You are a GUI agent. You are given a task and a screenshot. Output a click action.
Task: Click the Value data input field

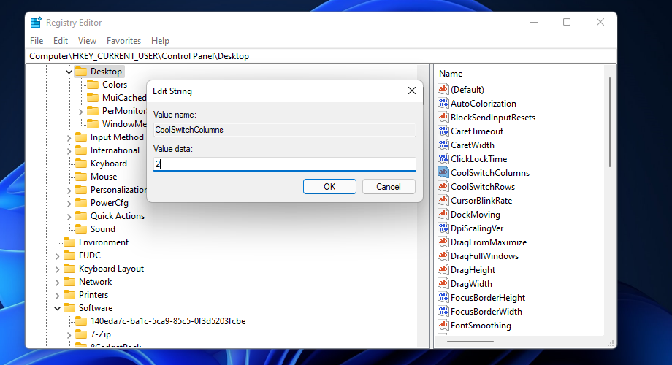[x=285, y=164]
